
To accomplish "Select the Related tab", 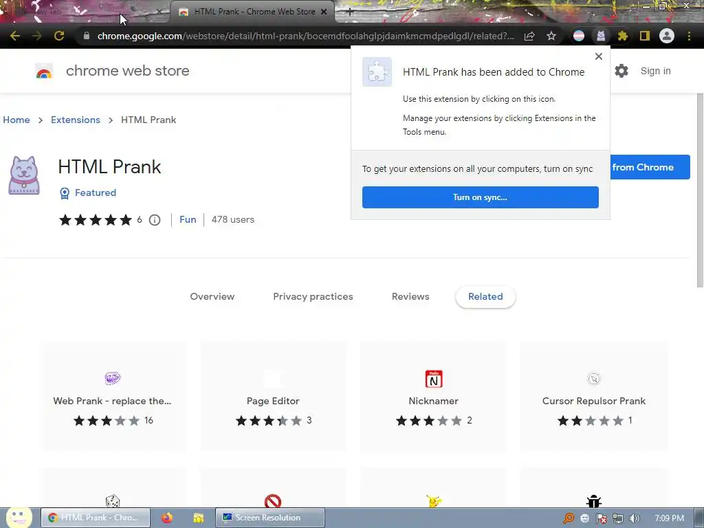I will 485,296.
